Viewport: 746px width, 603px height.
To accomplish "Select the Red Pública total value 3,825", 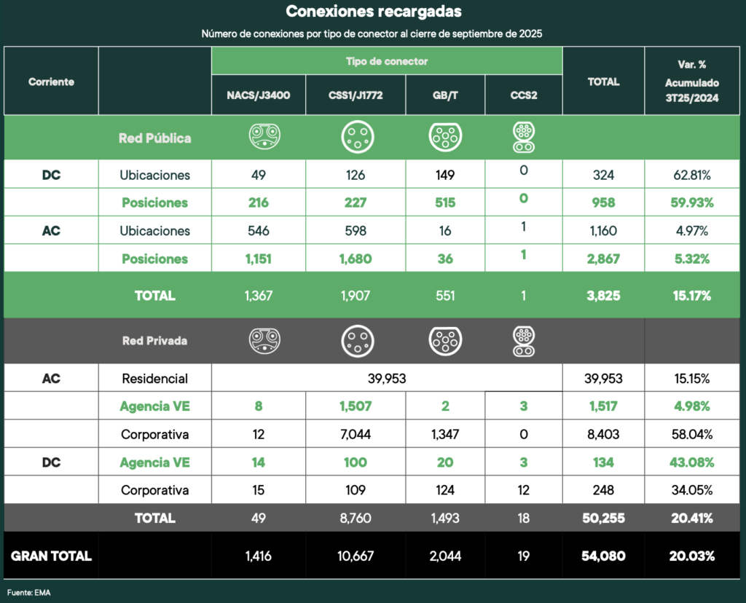I will [x=602, y=296].
